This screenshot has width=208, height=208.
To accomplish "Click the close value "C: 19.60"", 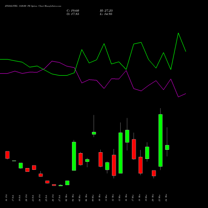I will click(73, 11).
